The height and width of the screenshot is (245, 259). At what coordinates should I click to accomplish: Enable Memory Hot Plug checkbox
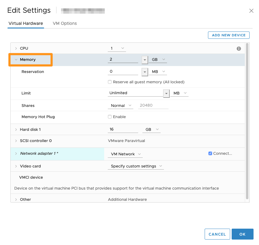(110, 117)
